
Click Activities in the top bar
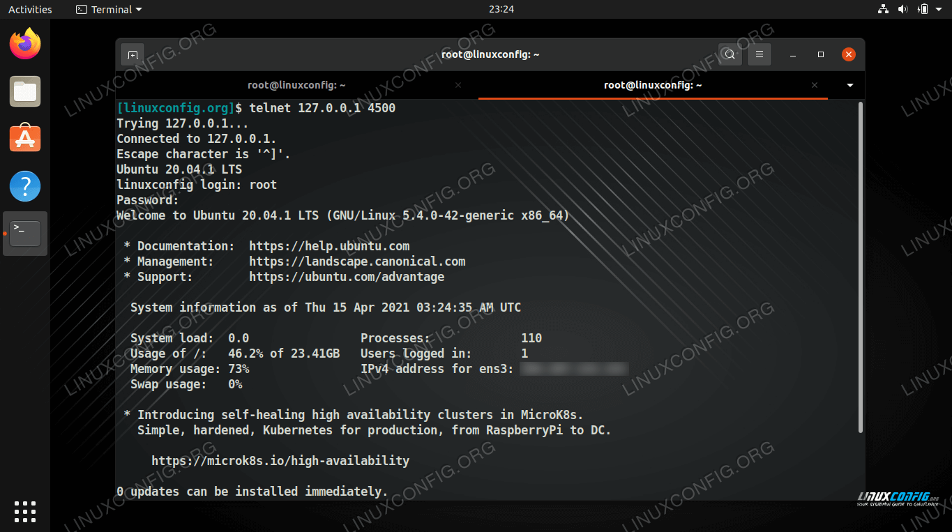coord(30,9)
